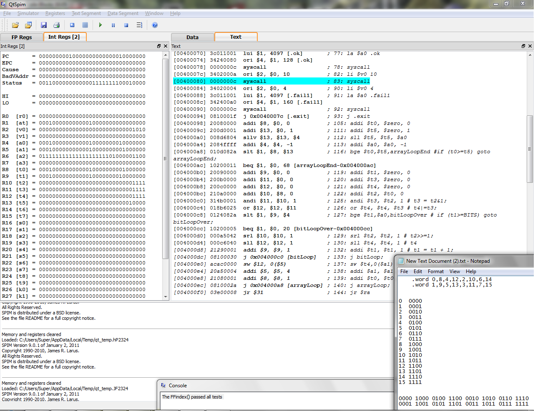Switch to the Data tab

point(192,37)
